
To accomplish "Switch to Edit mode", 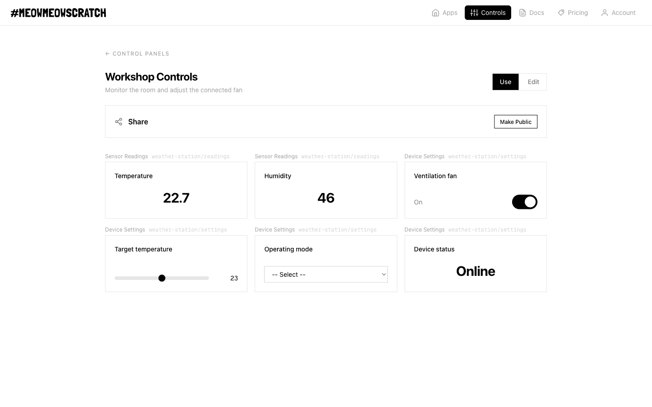I will (533, 82).
